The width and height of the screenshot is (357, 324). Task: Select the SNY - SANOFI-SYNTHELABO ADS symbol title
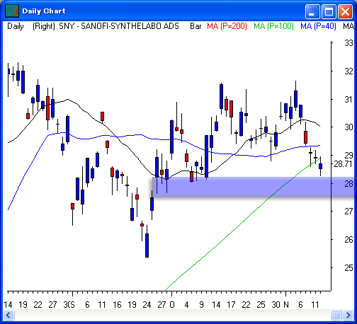tap(119, 26)
